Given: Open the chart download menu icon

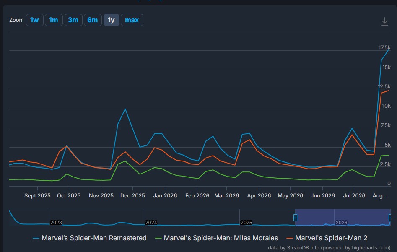Looking at the screenshot, I should [384, 21].
